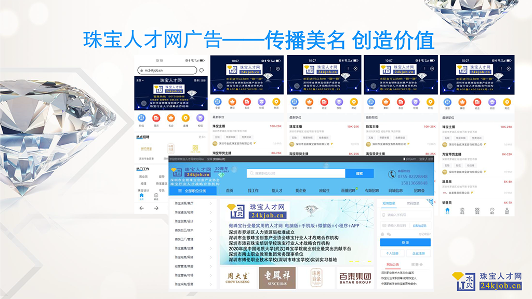Tap 职位 icon in rightmost phone bottom bar

(462, 211)
